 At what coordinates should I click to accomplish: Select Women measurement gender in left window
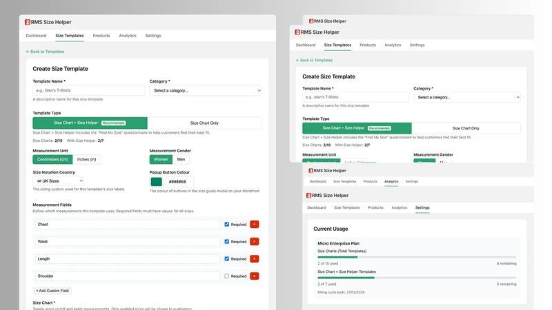click(x=161, y=159)
